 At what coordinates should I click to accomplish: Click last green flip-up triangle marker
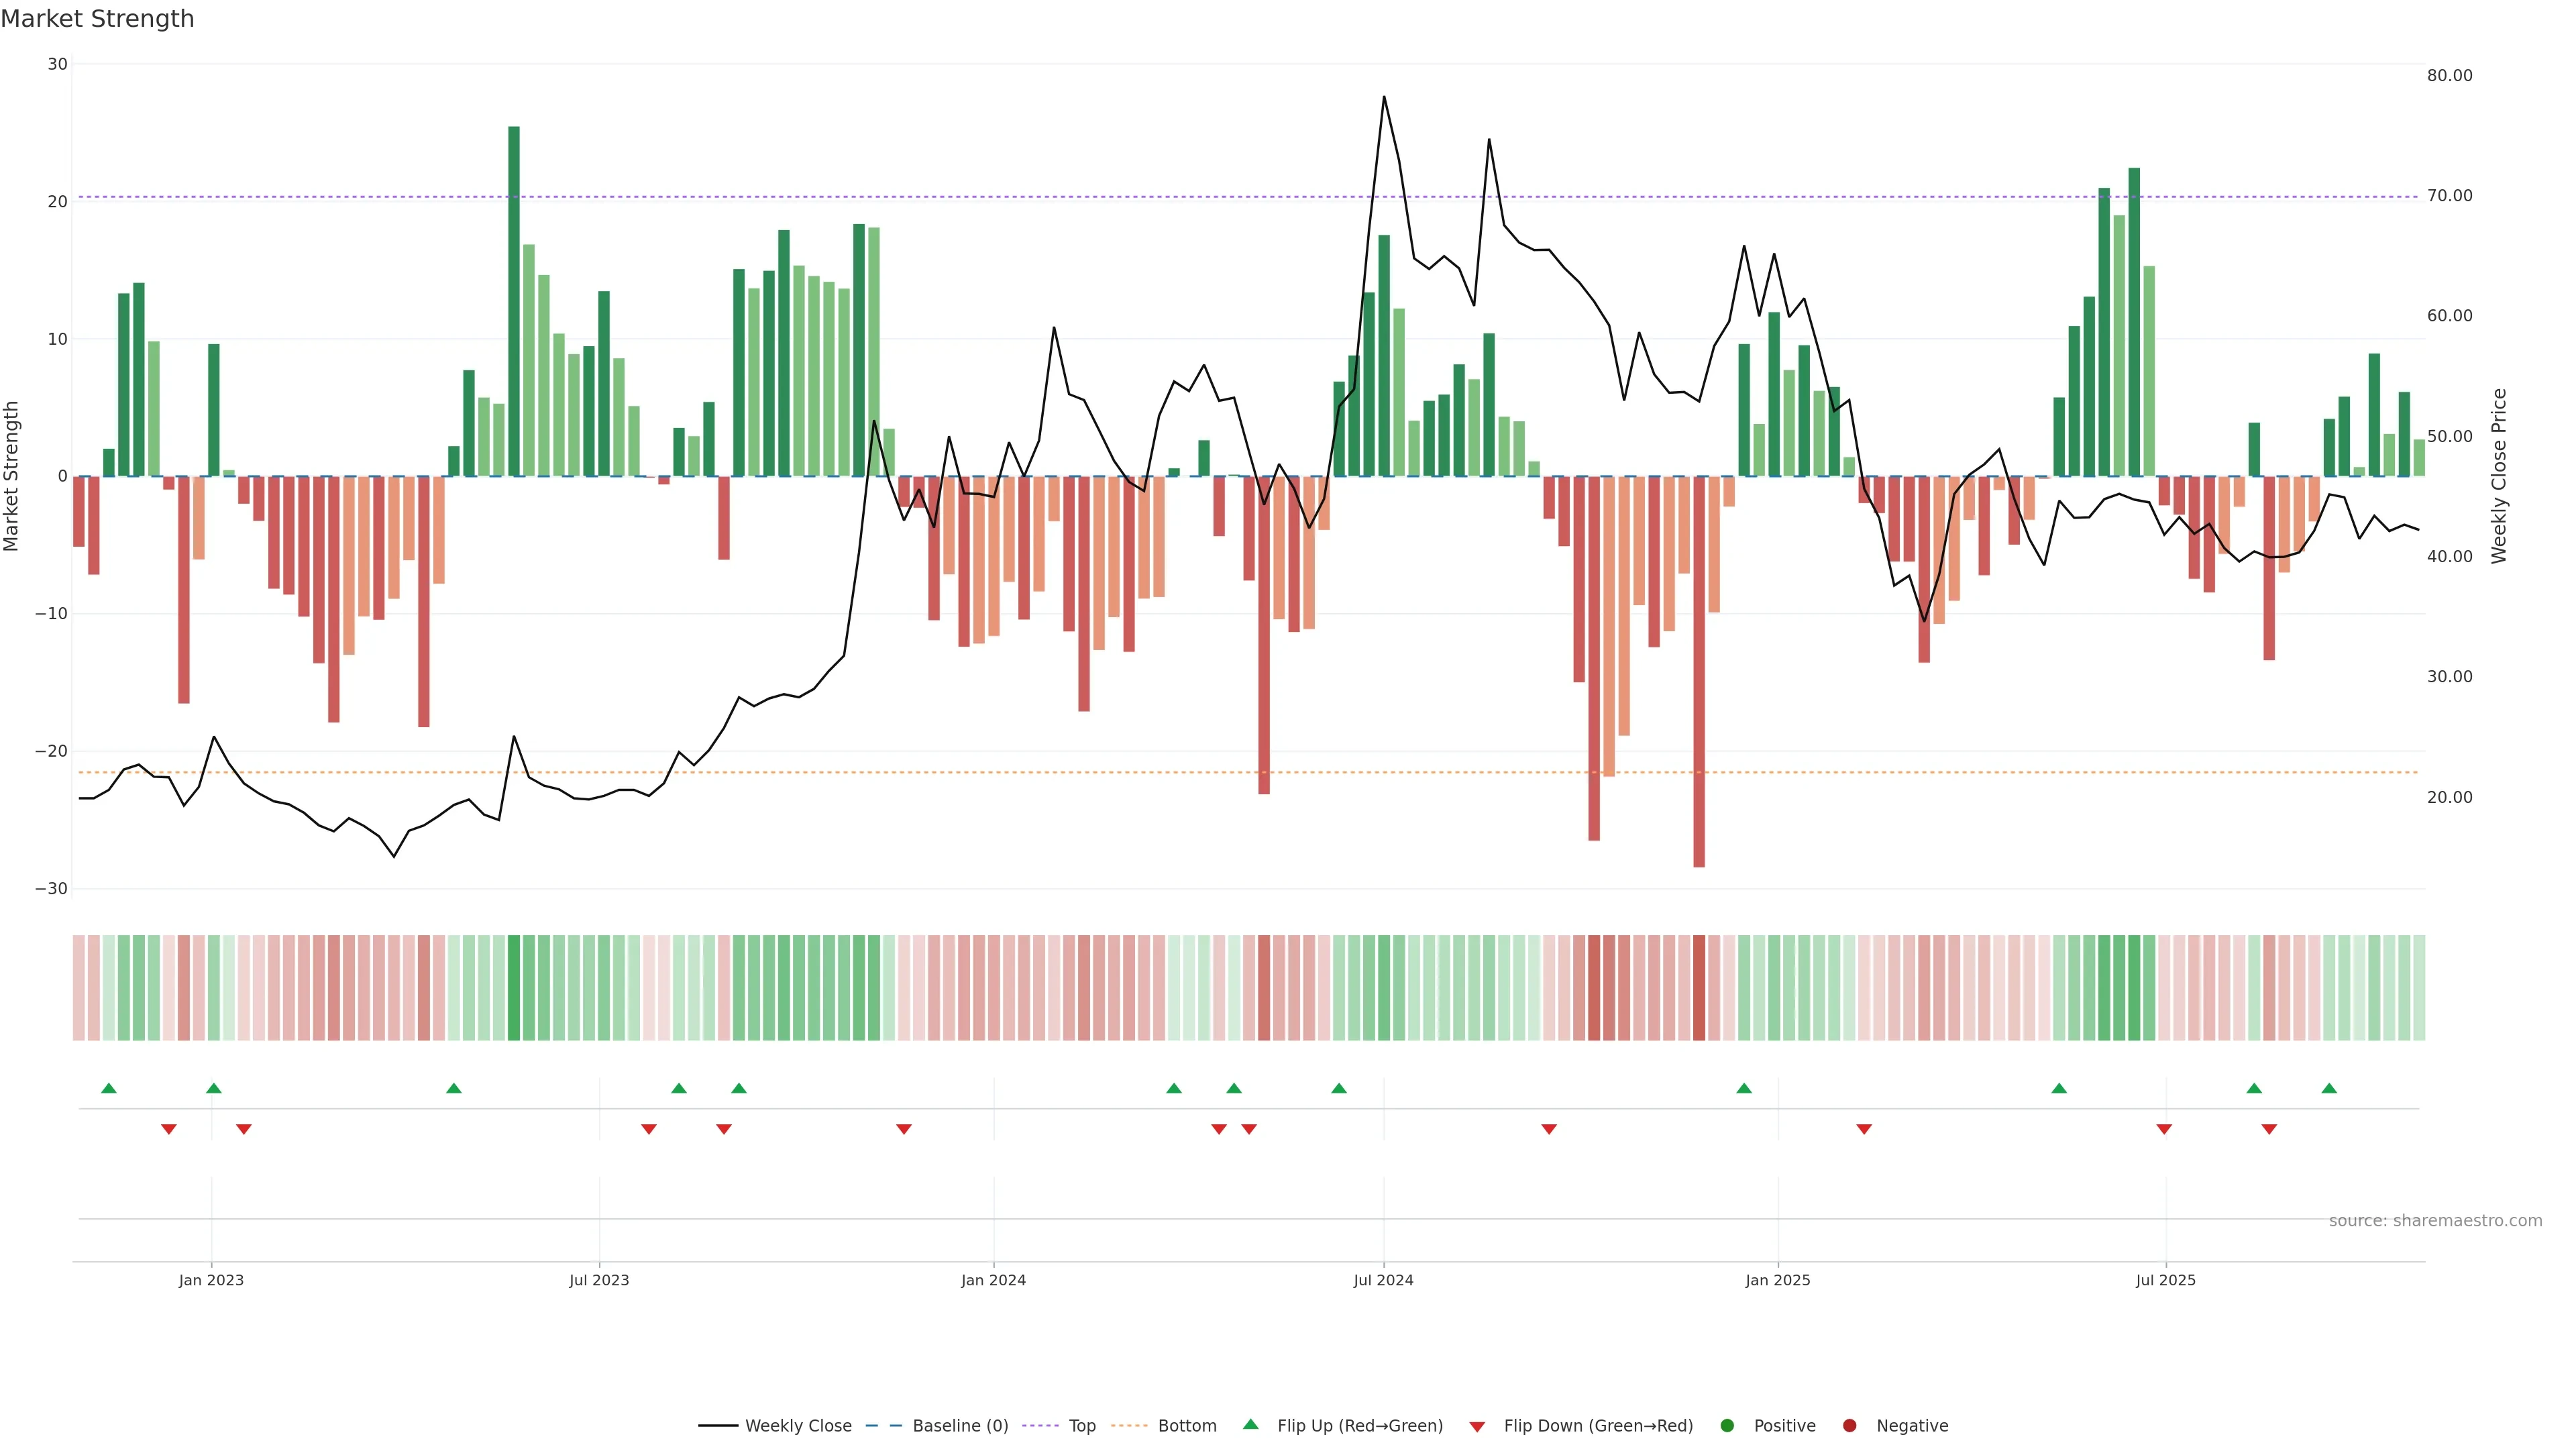click(2329, 1088)
